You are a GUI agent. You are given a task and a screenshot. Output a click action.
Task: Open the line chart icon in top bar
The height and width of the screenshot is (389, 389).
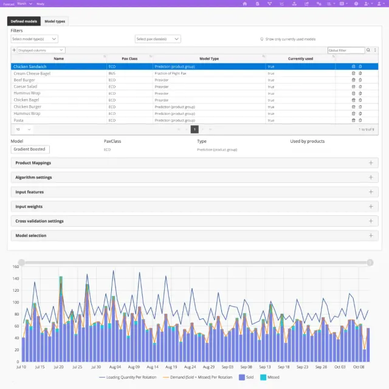click(282, 4)
